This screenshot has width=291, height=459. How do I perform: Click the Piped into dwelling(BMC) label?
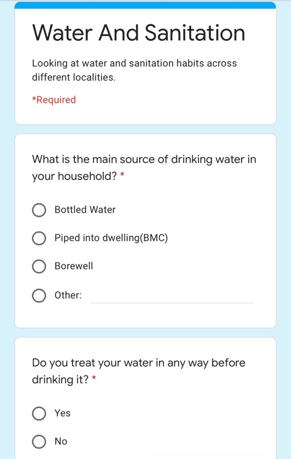pos(111,238)
